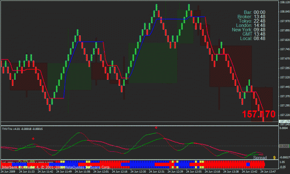290x174 pixels.
Task: Click 157.970 on the price axis
Action: (x=284, y=21)
